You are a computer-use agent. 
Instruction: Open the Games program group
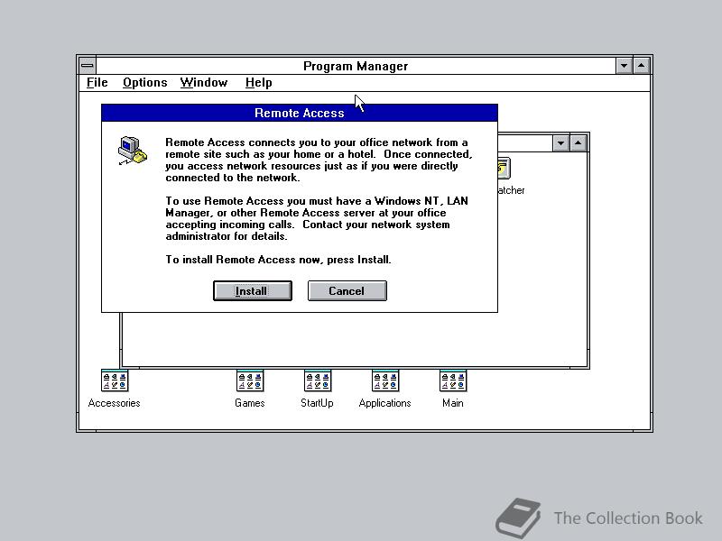coord(249,380)
